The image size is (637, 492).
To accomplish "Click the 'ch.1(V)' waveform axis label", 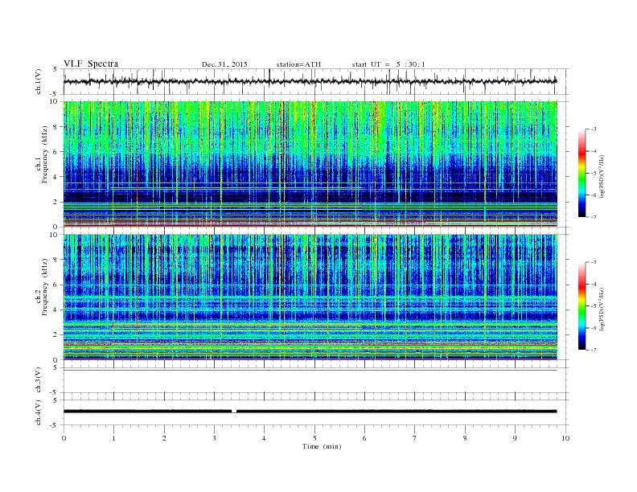I will 39,81.
